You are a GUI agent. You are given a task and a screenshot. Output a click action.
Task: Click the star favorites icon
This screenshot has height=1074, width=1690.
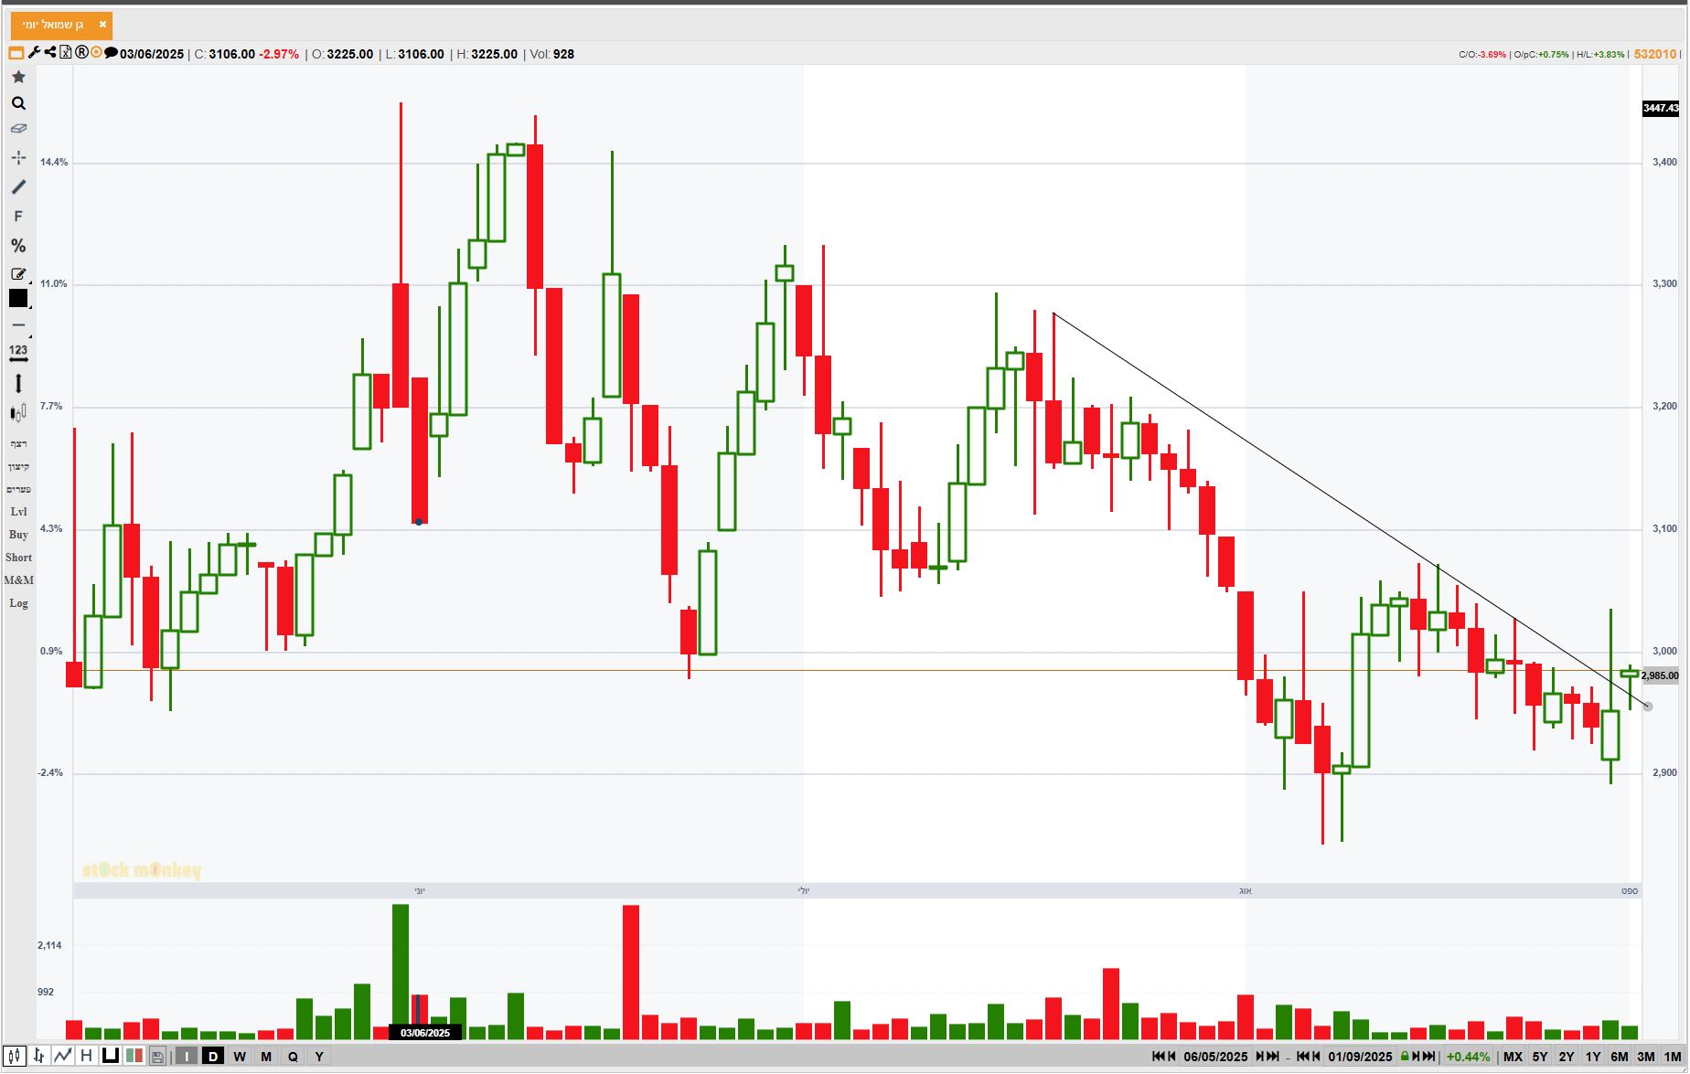point(18,77)
